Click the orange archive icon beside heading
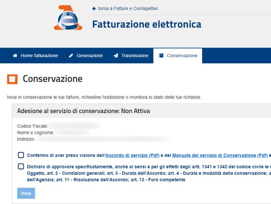The width and height of the screenshot is (271, 204). click(13, 79)
